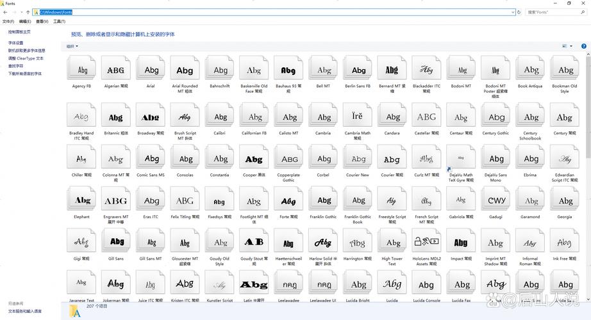The height and width of the screenshot is (320, 591).
Task: Open the help question mark icon
Action: point(583,46)
